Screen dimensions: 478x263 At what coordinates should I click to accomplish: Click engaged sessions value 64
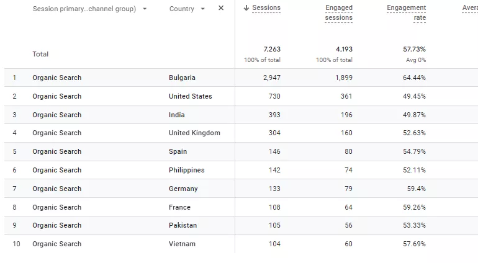[x=348, y=207]
